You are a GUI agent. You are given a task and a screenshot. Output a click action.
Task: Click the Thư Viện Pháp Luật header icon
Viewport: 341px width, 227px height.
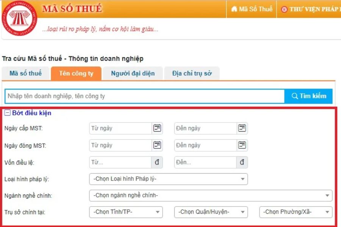[x=284, y=9]
